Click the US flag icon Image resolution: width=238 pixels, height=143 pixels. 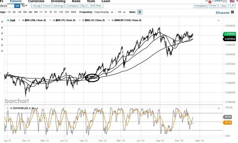point(232,1)
